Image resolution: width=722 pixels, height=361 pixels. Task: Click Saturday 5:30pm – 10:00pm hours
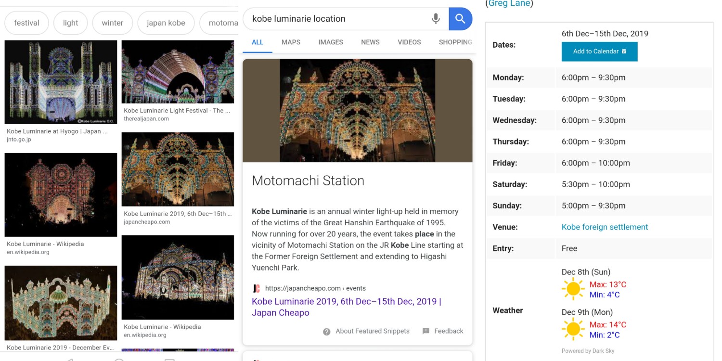[x=595, y=184]
